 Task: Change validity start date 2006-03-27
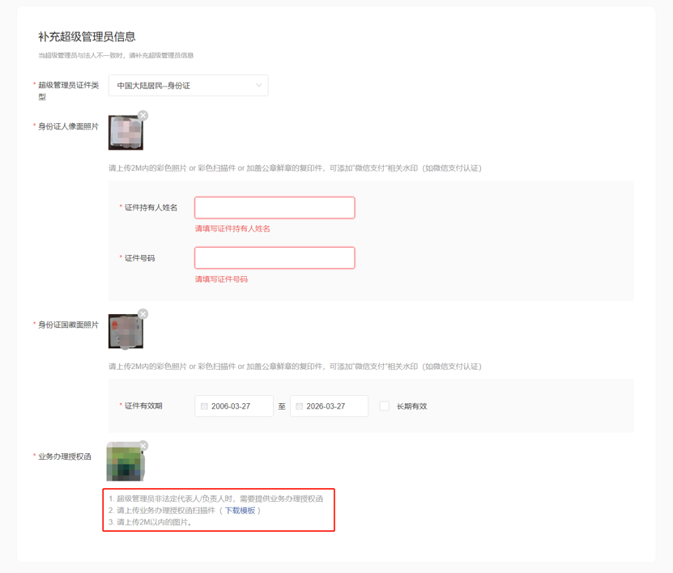click(x=234, y=406)
